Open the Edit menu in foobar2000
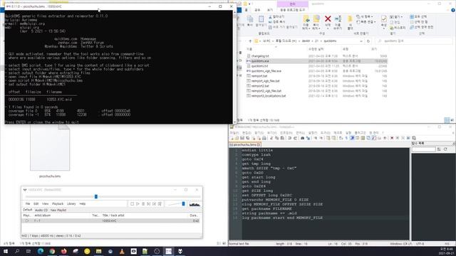Screen dimensions: 456x256 [36, 204]
